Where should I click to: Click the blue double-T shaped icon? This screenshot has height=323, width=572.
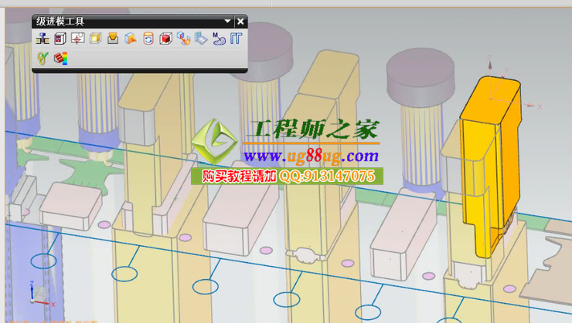point(237,39)
